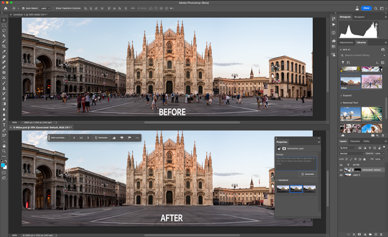Go to next variation arrow
This screenshot has height=237, width=388.
point(88,138)
